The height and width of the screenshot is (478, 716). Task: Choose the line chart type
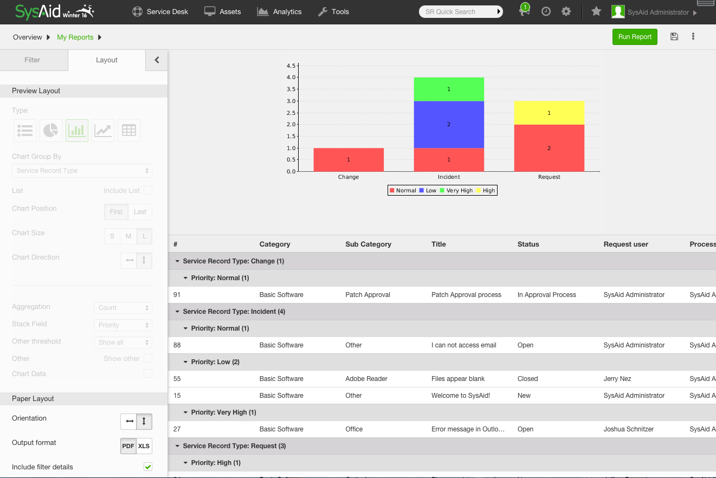(102, 130)
